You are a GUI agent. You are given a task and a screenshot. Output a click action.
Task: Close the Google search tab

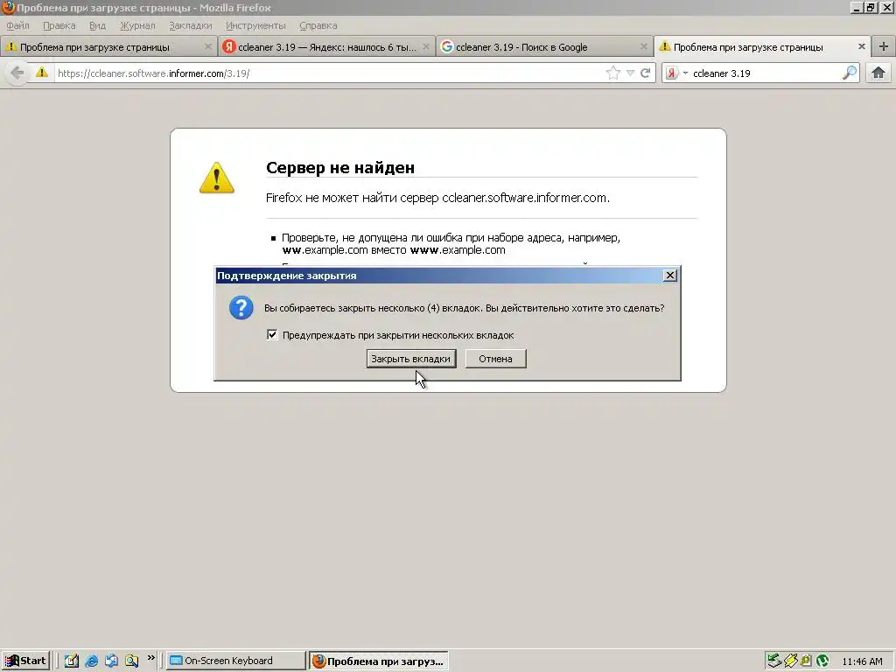tap(644, 47)
